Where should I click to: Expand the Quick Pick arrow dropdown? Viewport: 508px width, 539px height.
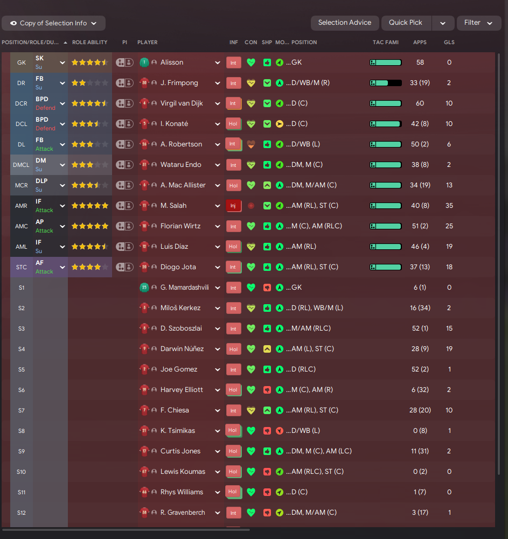443,23
